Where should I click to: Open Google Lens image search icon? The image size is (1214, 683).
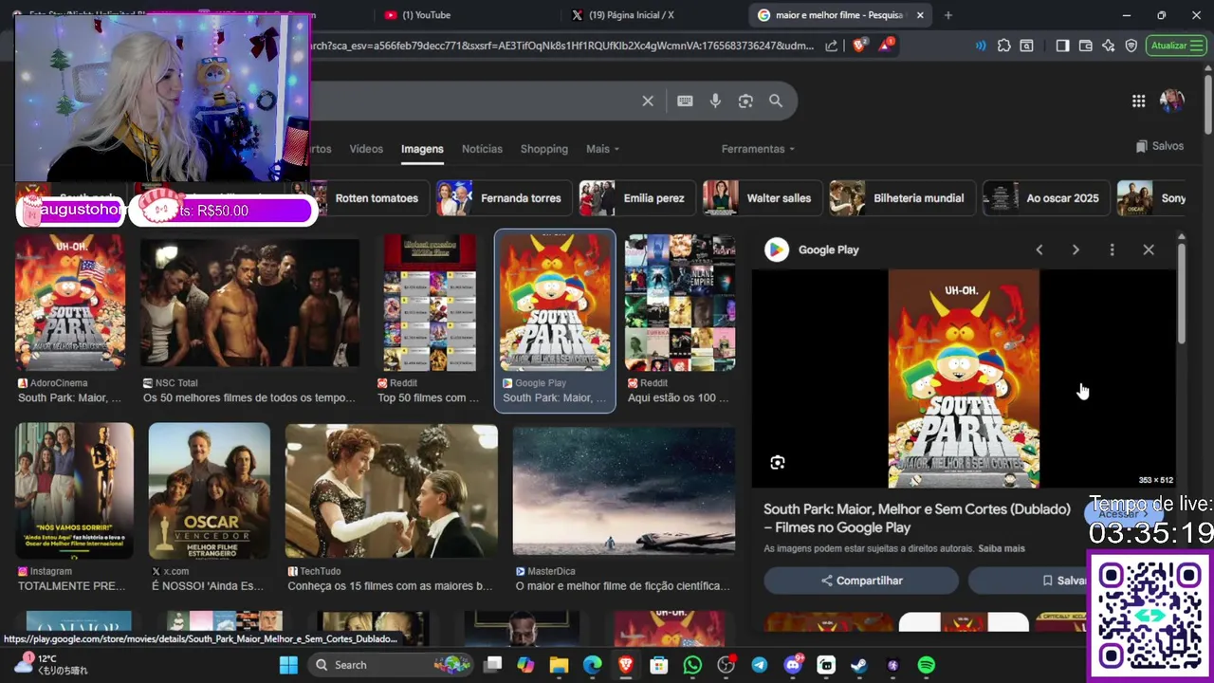[x=745, y=102]
